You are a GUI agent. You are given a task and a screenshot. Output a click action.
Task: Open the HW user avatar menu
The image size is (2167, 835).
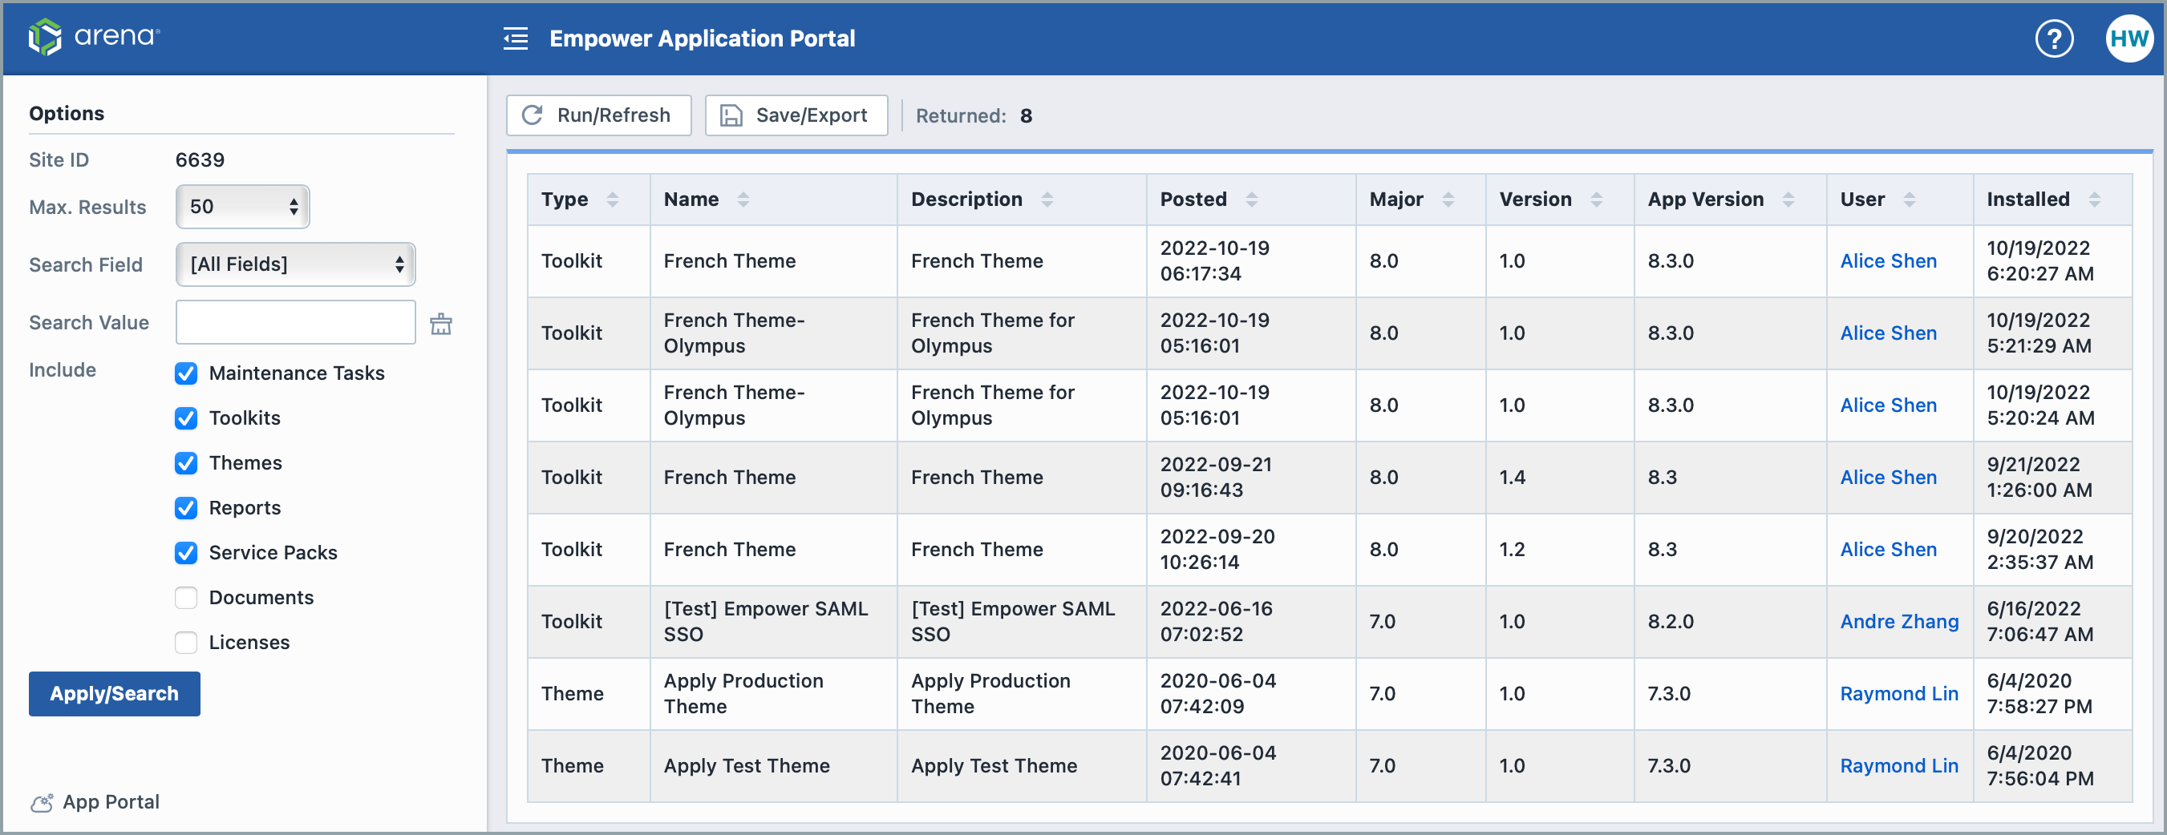(x=2129, y=38)
